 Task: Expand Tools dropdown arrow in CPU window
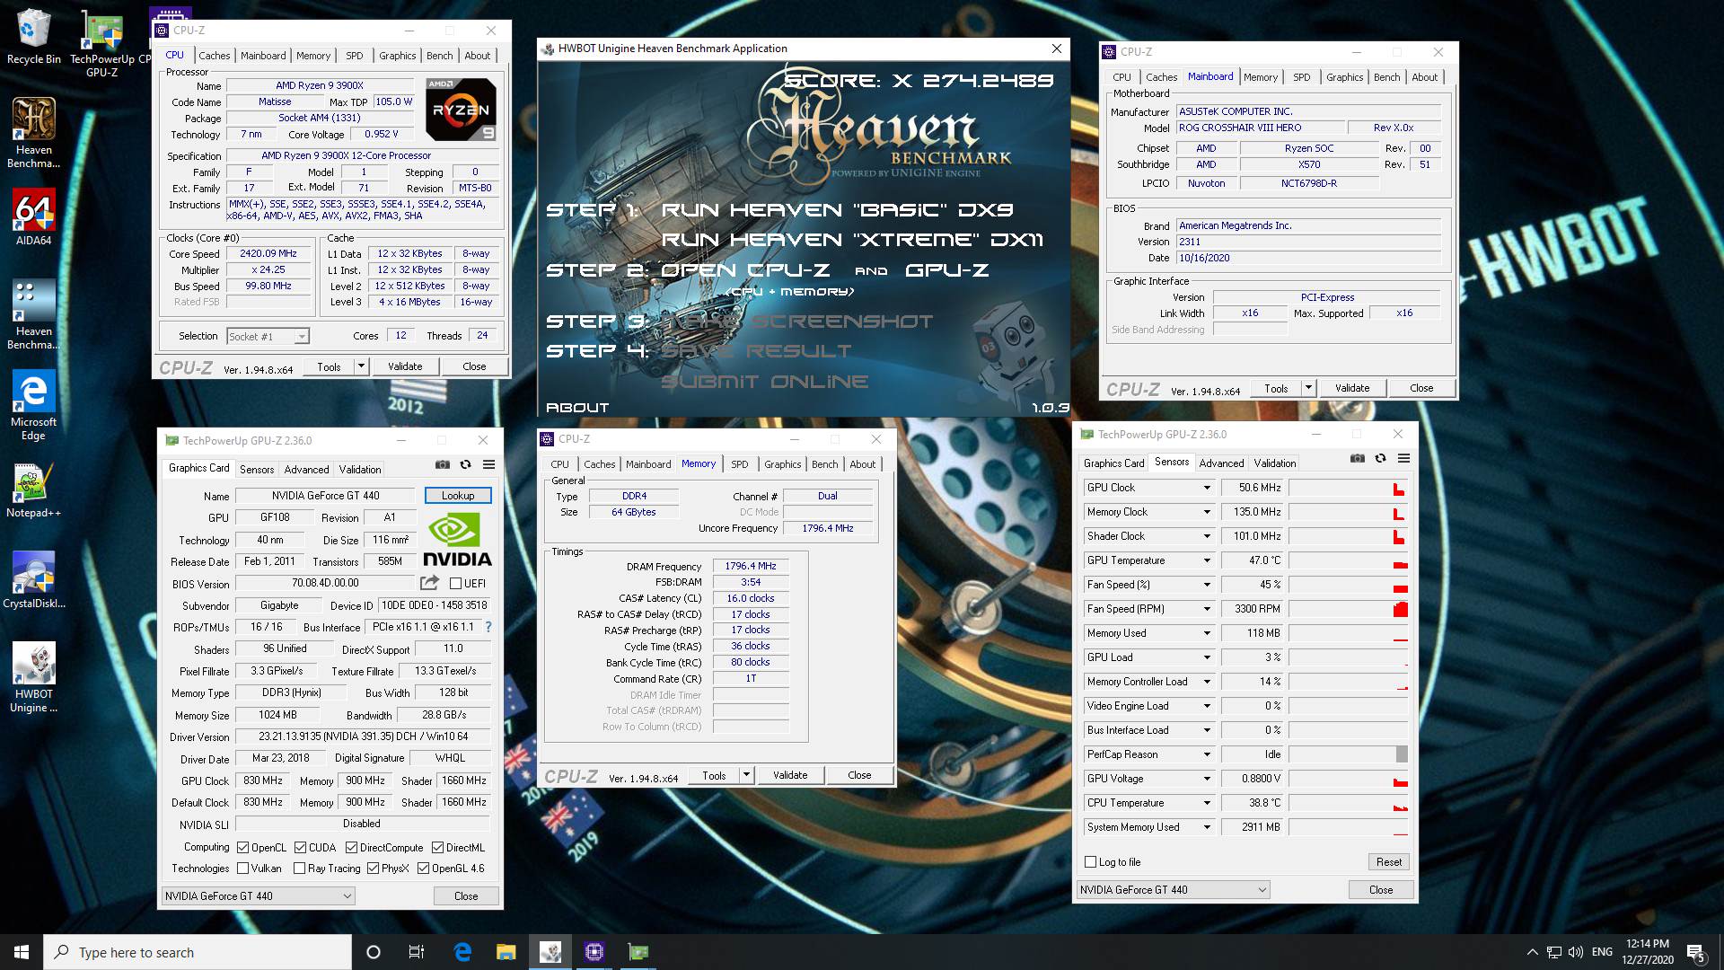pos(361,366)
